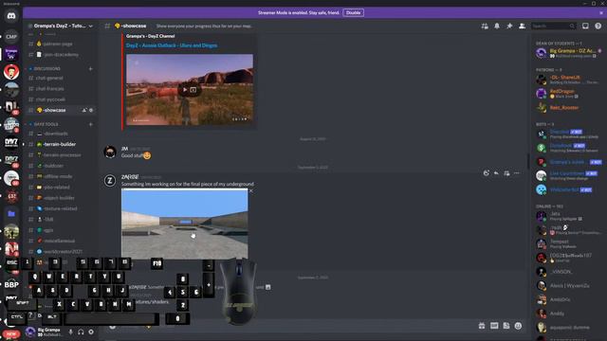Edit showcase channel settings gear icon

point(91,110)
